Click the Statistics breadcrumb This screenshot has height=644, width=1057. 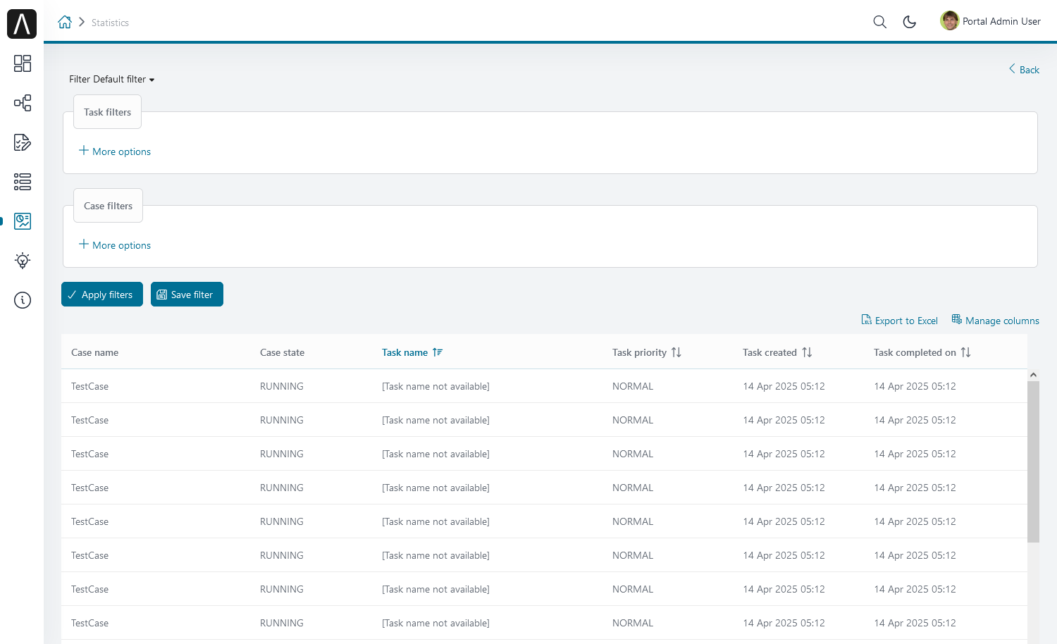[110, 23]
